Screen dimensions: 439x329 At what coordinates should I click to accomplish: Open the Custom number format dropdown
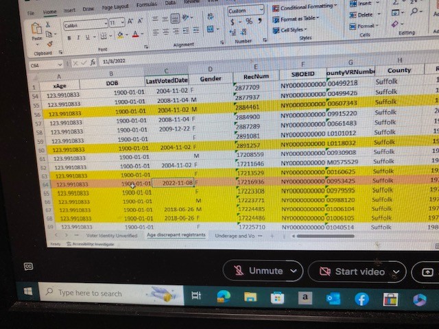[245, 10]
